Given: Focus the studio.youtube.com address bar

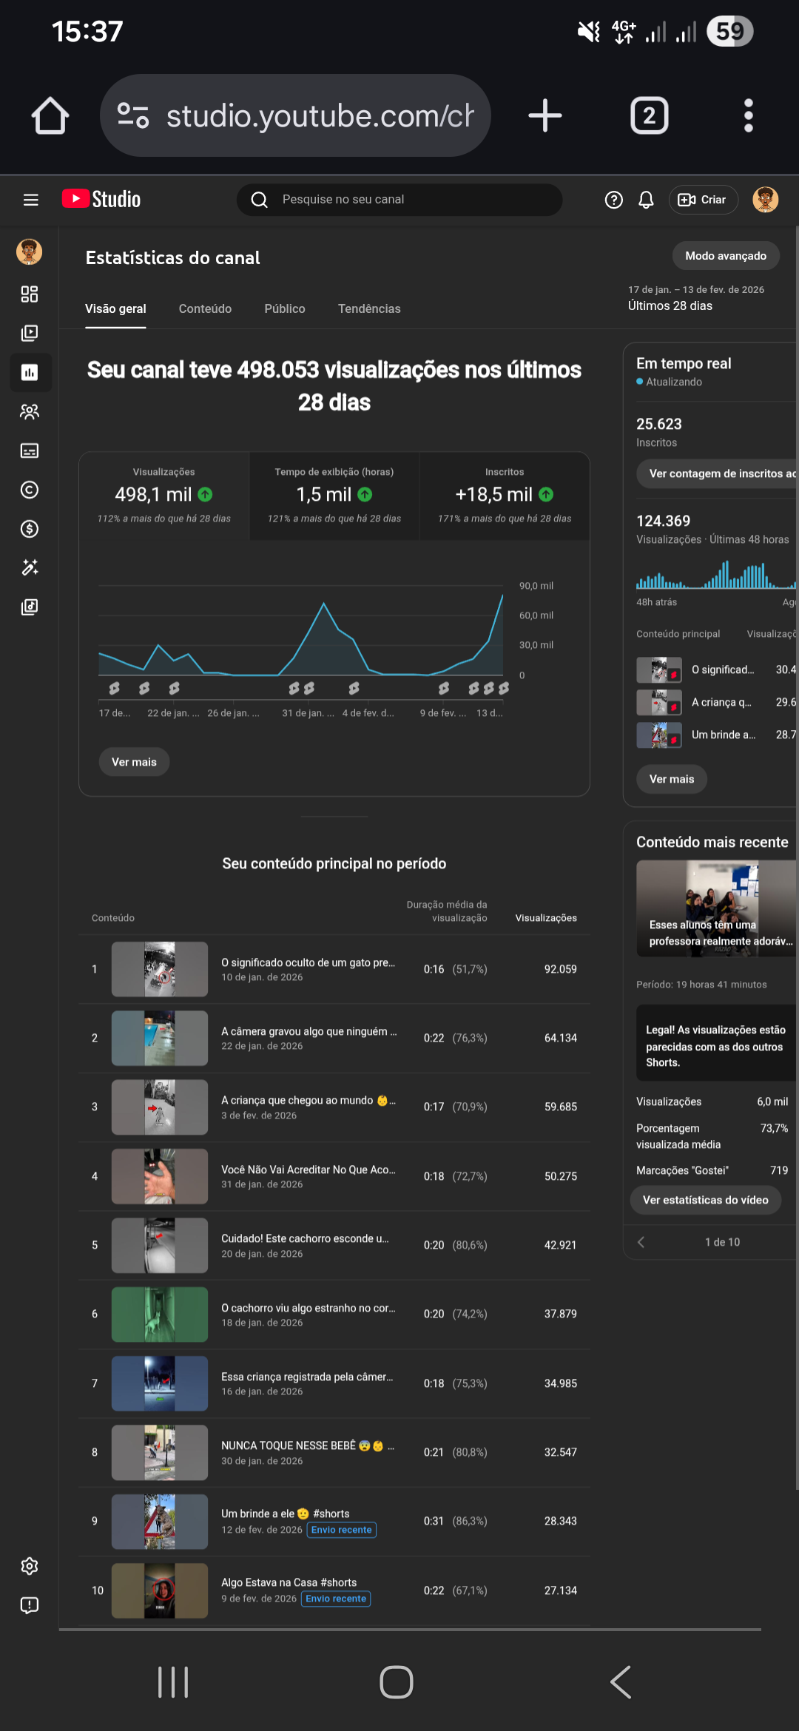Looking at the screenshot, I should (295, 115).
